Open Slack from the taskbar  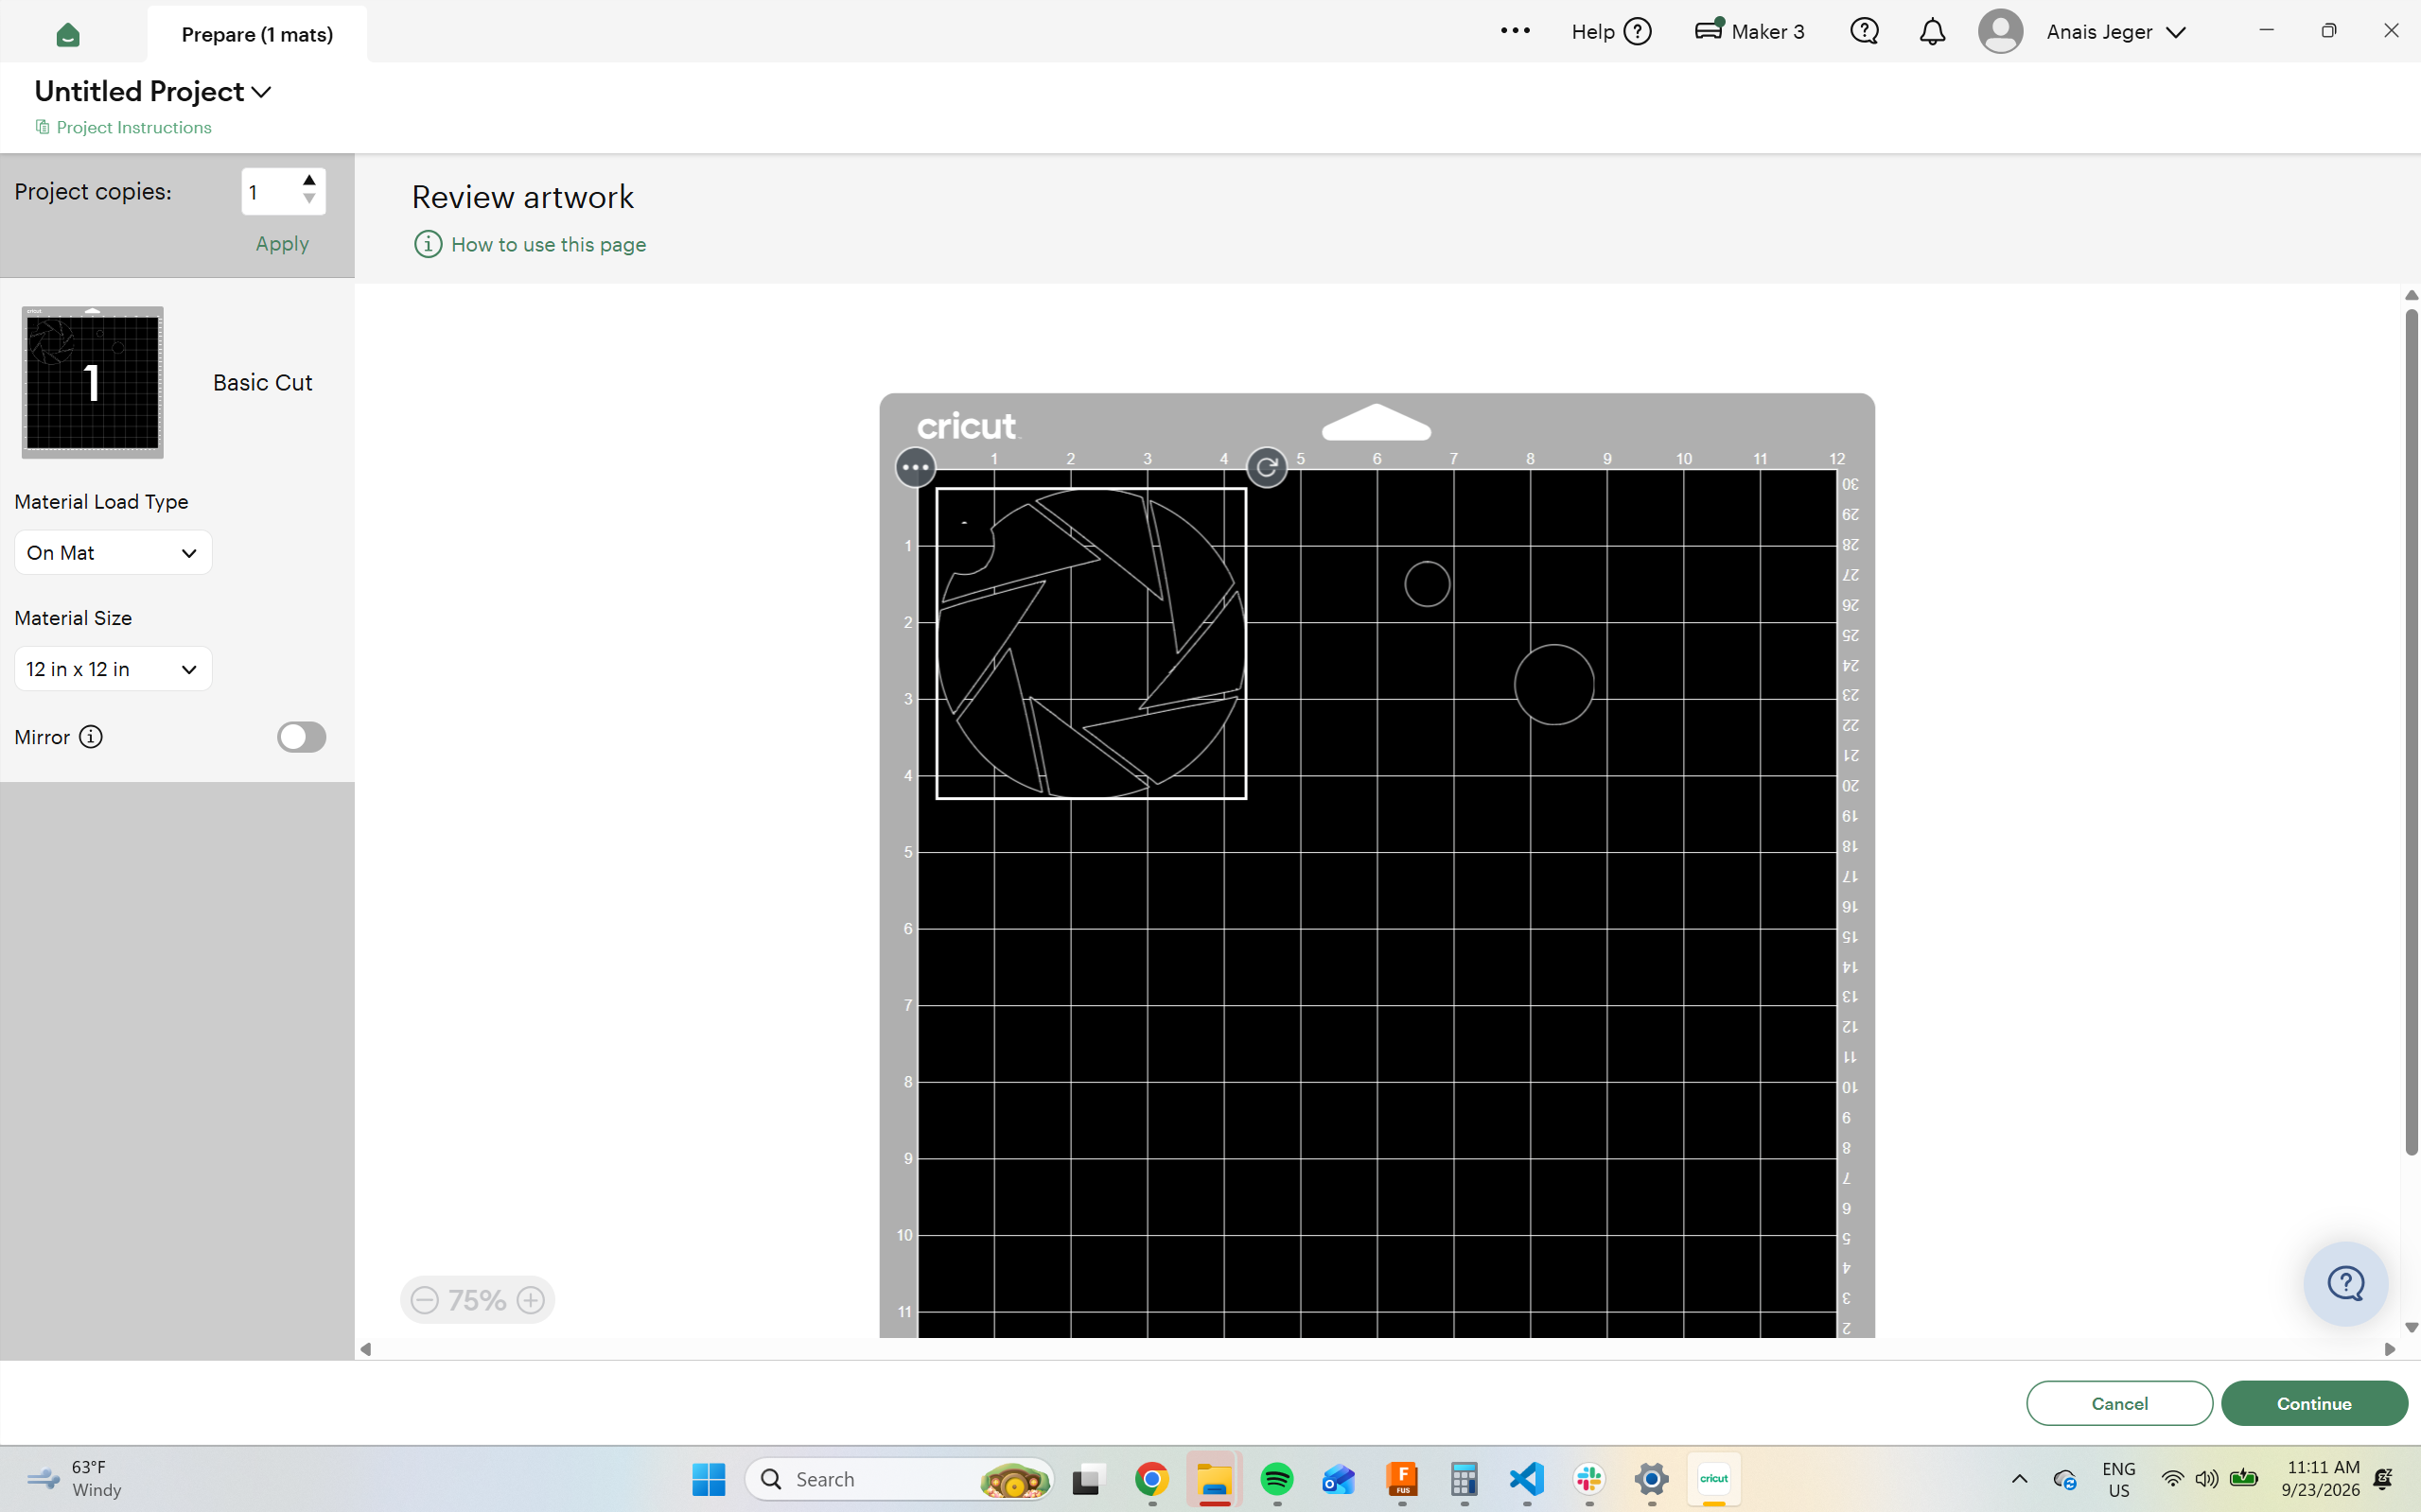click(1588, 1479)
